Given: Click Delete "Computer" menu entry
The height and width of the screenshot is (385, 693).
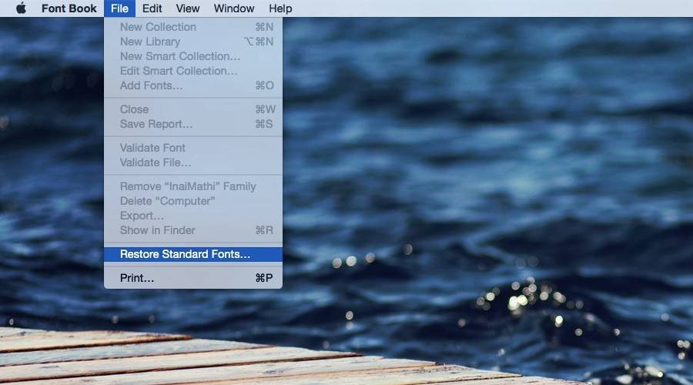Looking at the screenshot, I should (193, 201).
